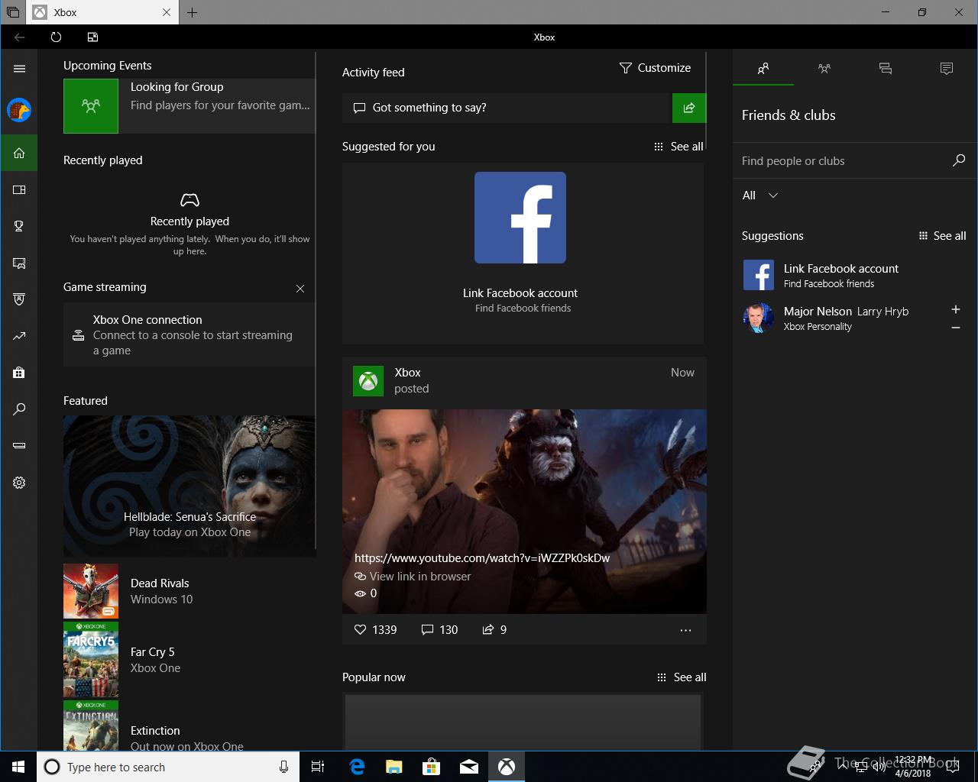Click search icon in Find people field
The height and width of the screenshot is (782, 978).
pyautogui.click(x=959, y=160)
